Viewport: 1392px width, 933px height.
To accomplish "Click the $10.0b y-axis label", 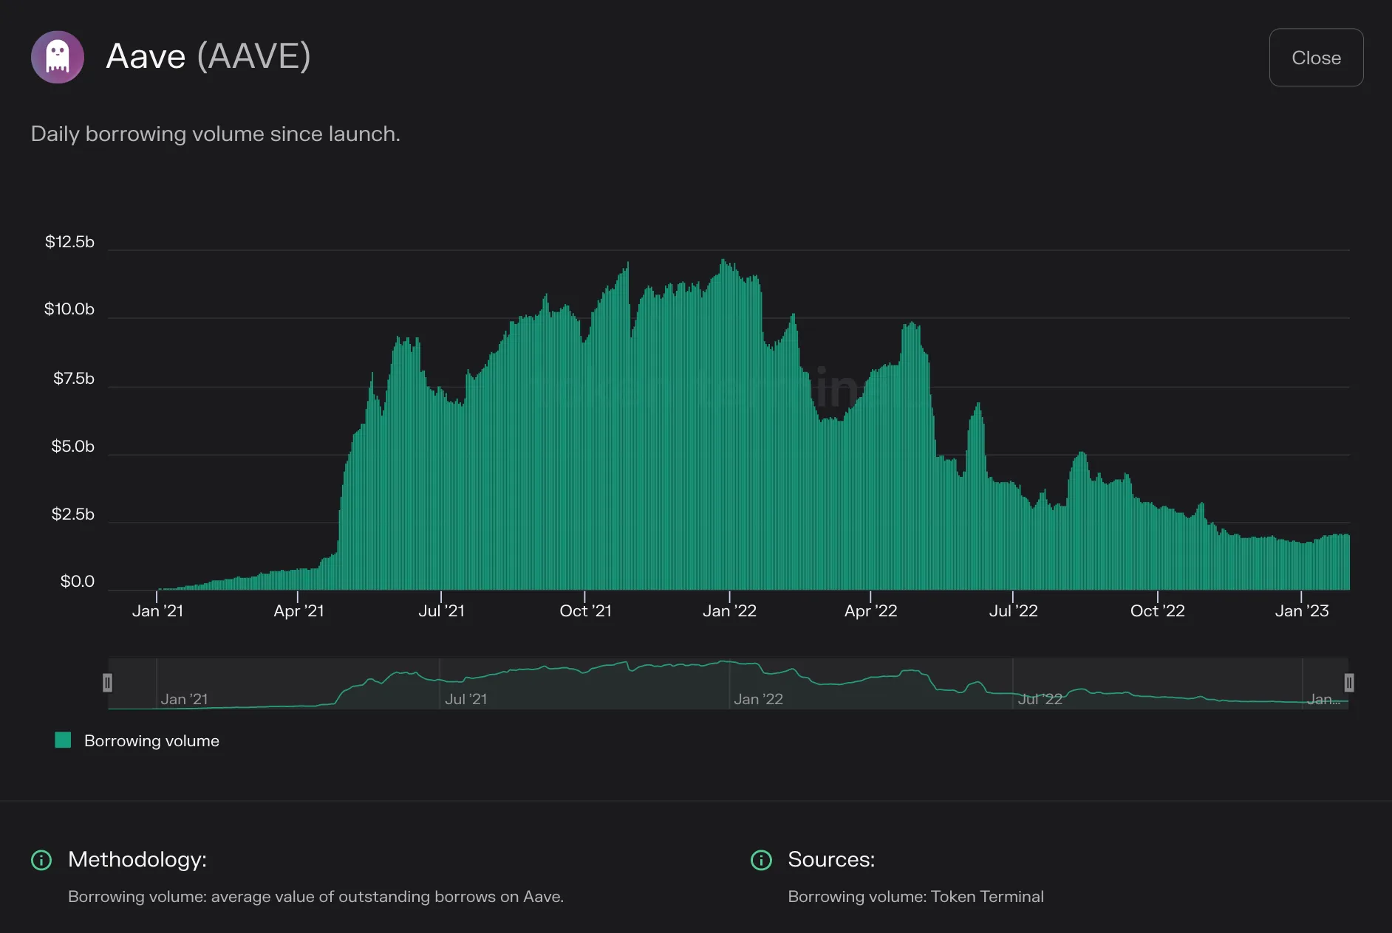I will 69,309.
